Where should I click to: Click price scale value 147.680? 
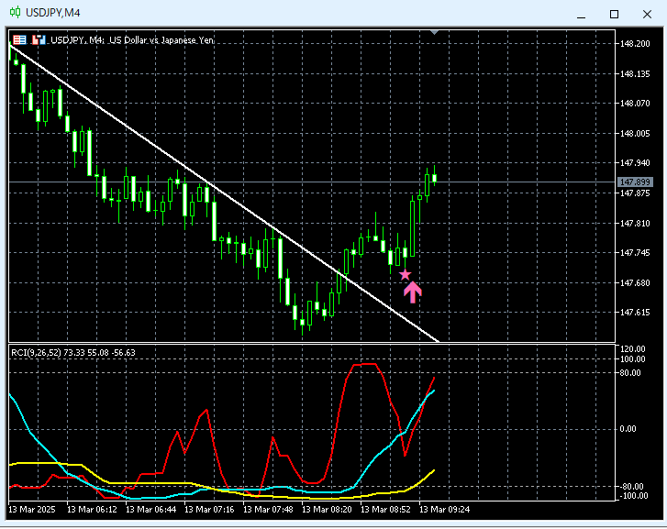(x=635, y=282)
